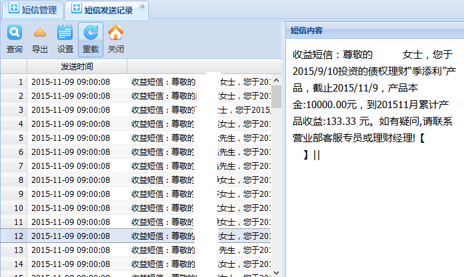The height and width of the screenshot is (277, 464).
Task: Click the grid scrollbar down arrow
Action: tap(276, 272)
